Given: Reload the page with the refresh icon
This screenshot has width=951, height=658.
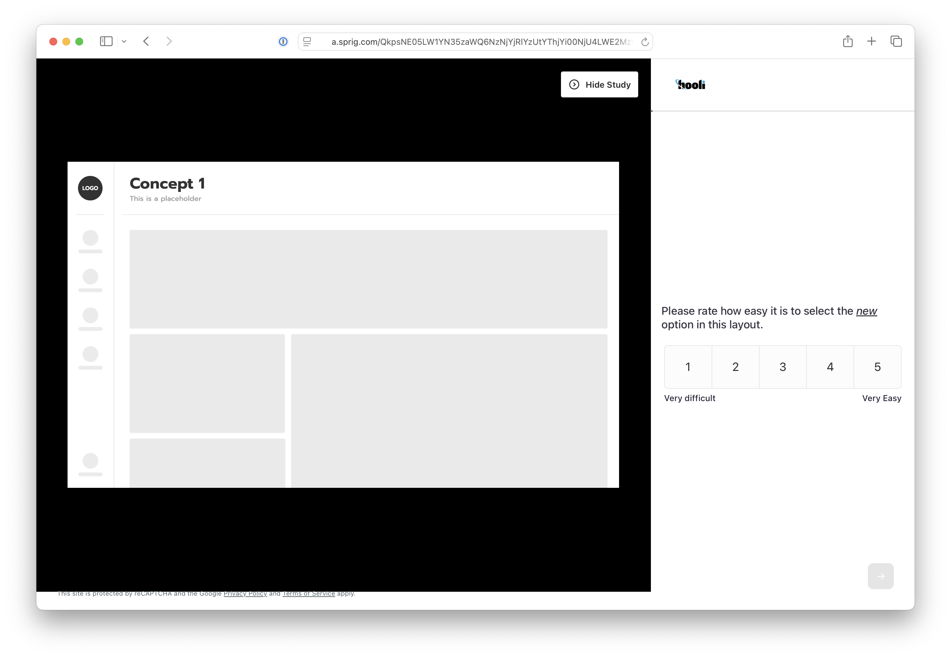Looking at the screenshot, I should coord(645,42).
